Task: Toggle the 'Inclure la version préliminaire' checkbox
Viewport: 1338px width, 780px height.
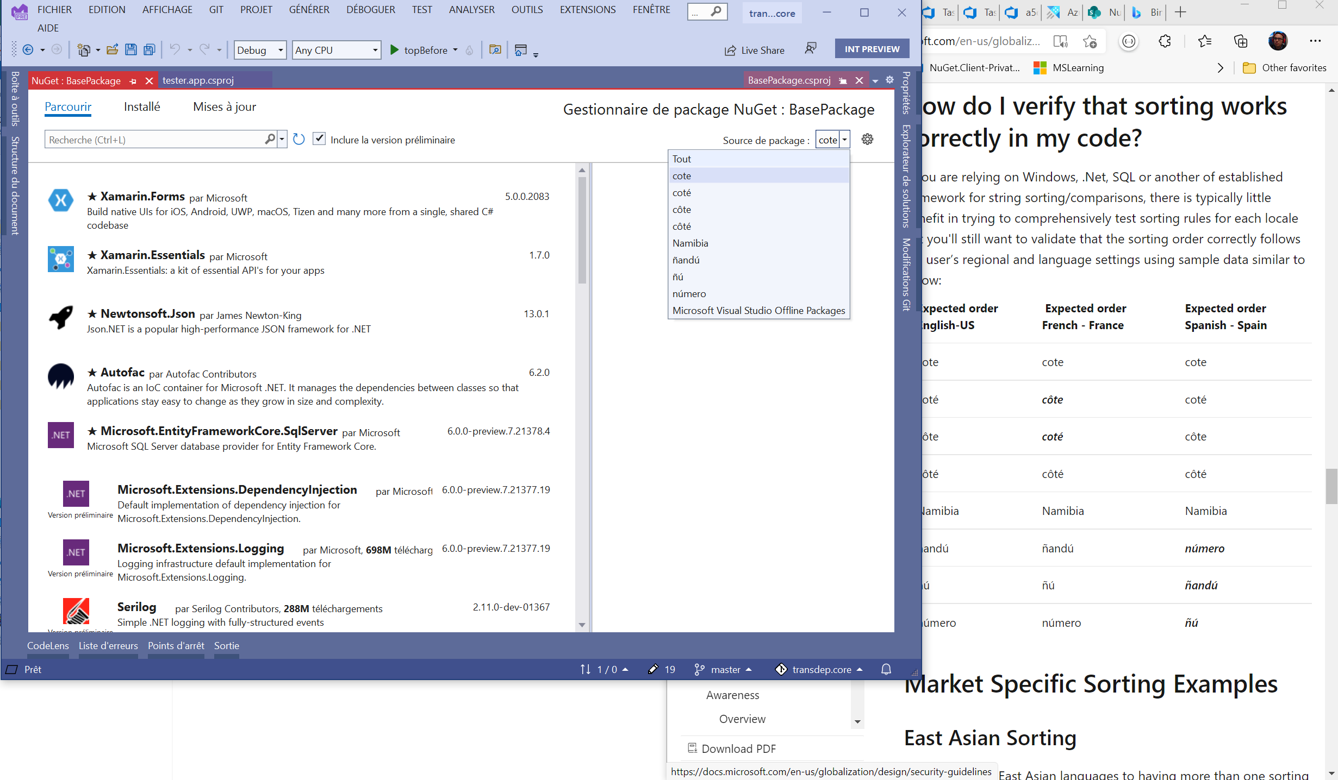Action: pyautogui.click(x=319, y=139)
